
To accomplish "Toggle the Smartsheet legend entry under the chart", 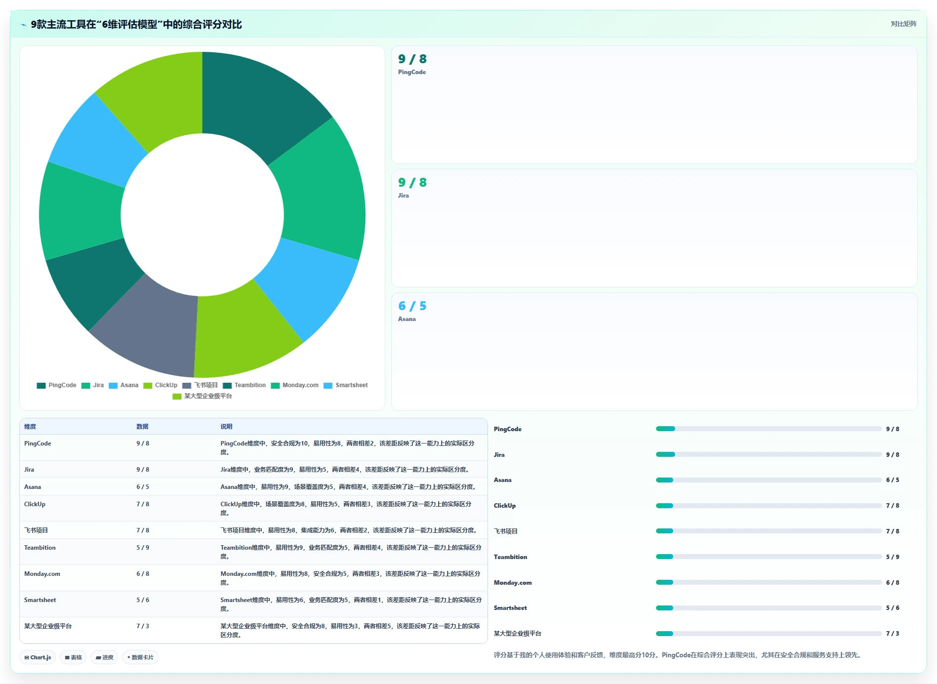I will pyautogui.click(x=346, y=385).
